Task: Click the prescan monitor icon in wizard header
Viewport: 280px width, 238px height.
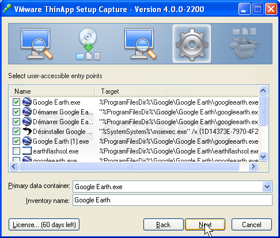Action: (x=36, y=44)
